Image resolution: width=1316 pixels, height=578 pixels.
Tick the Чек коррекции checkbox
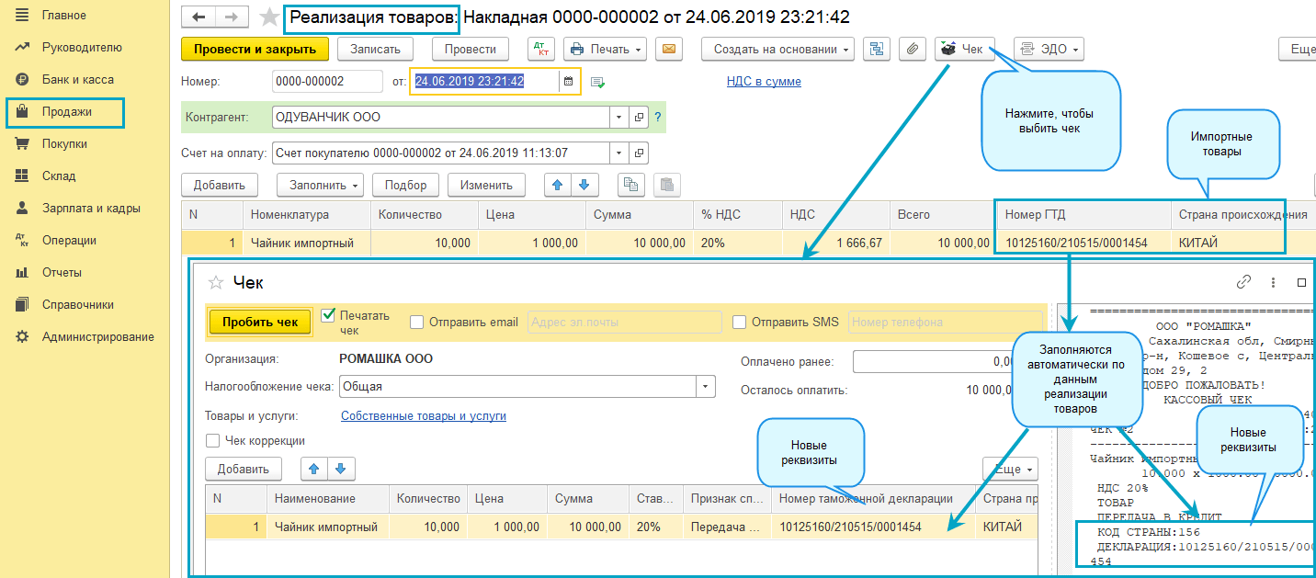212,441
